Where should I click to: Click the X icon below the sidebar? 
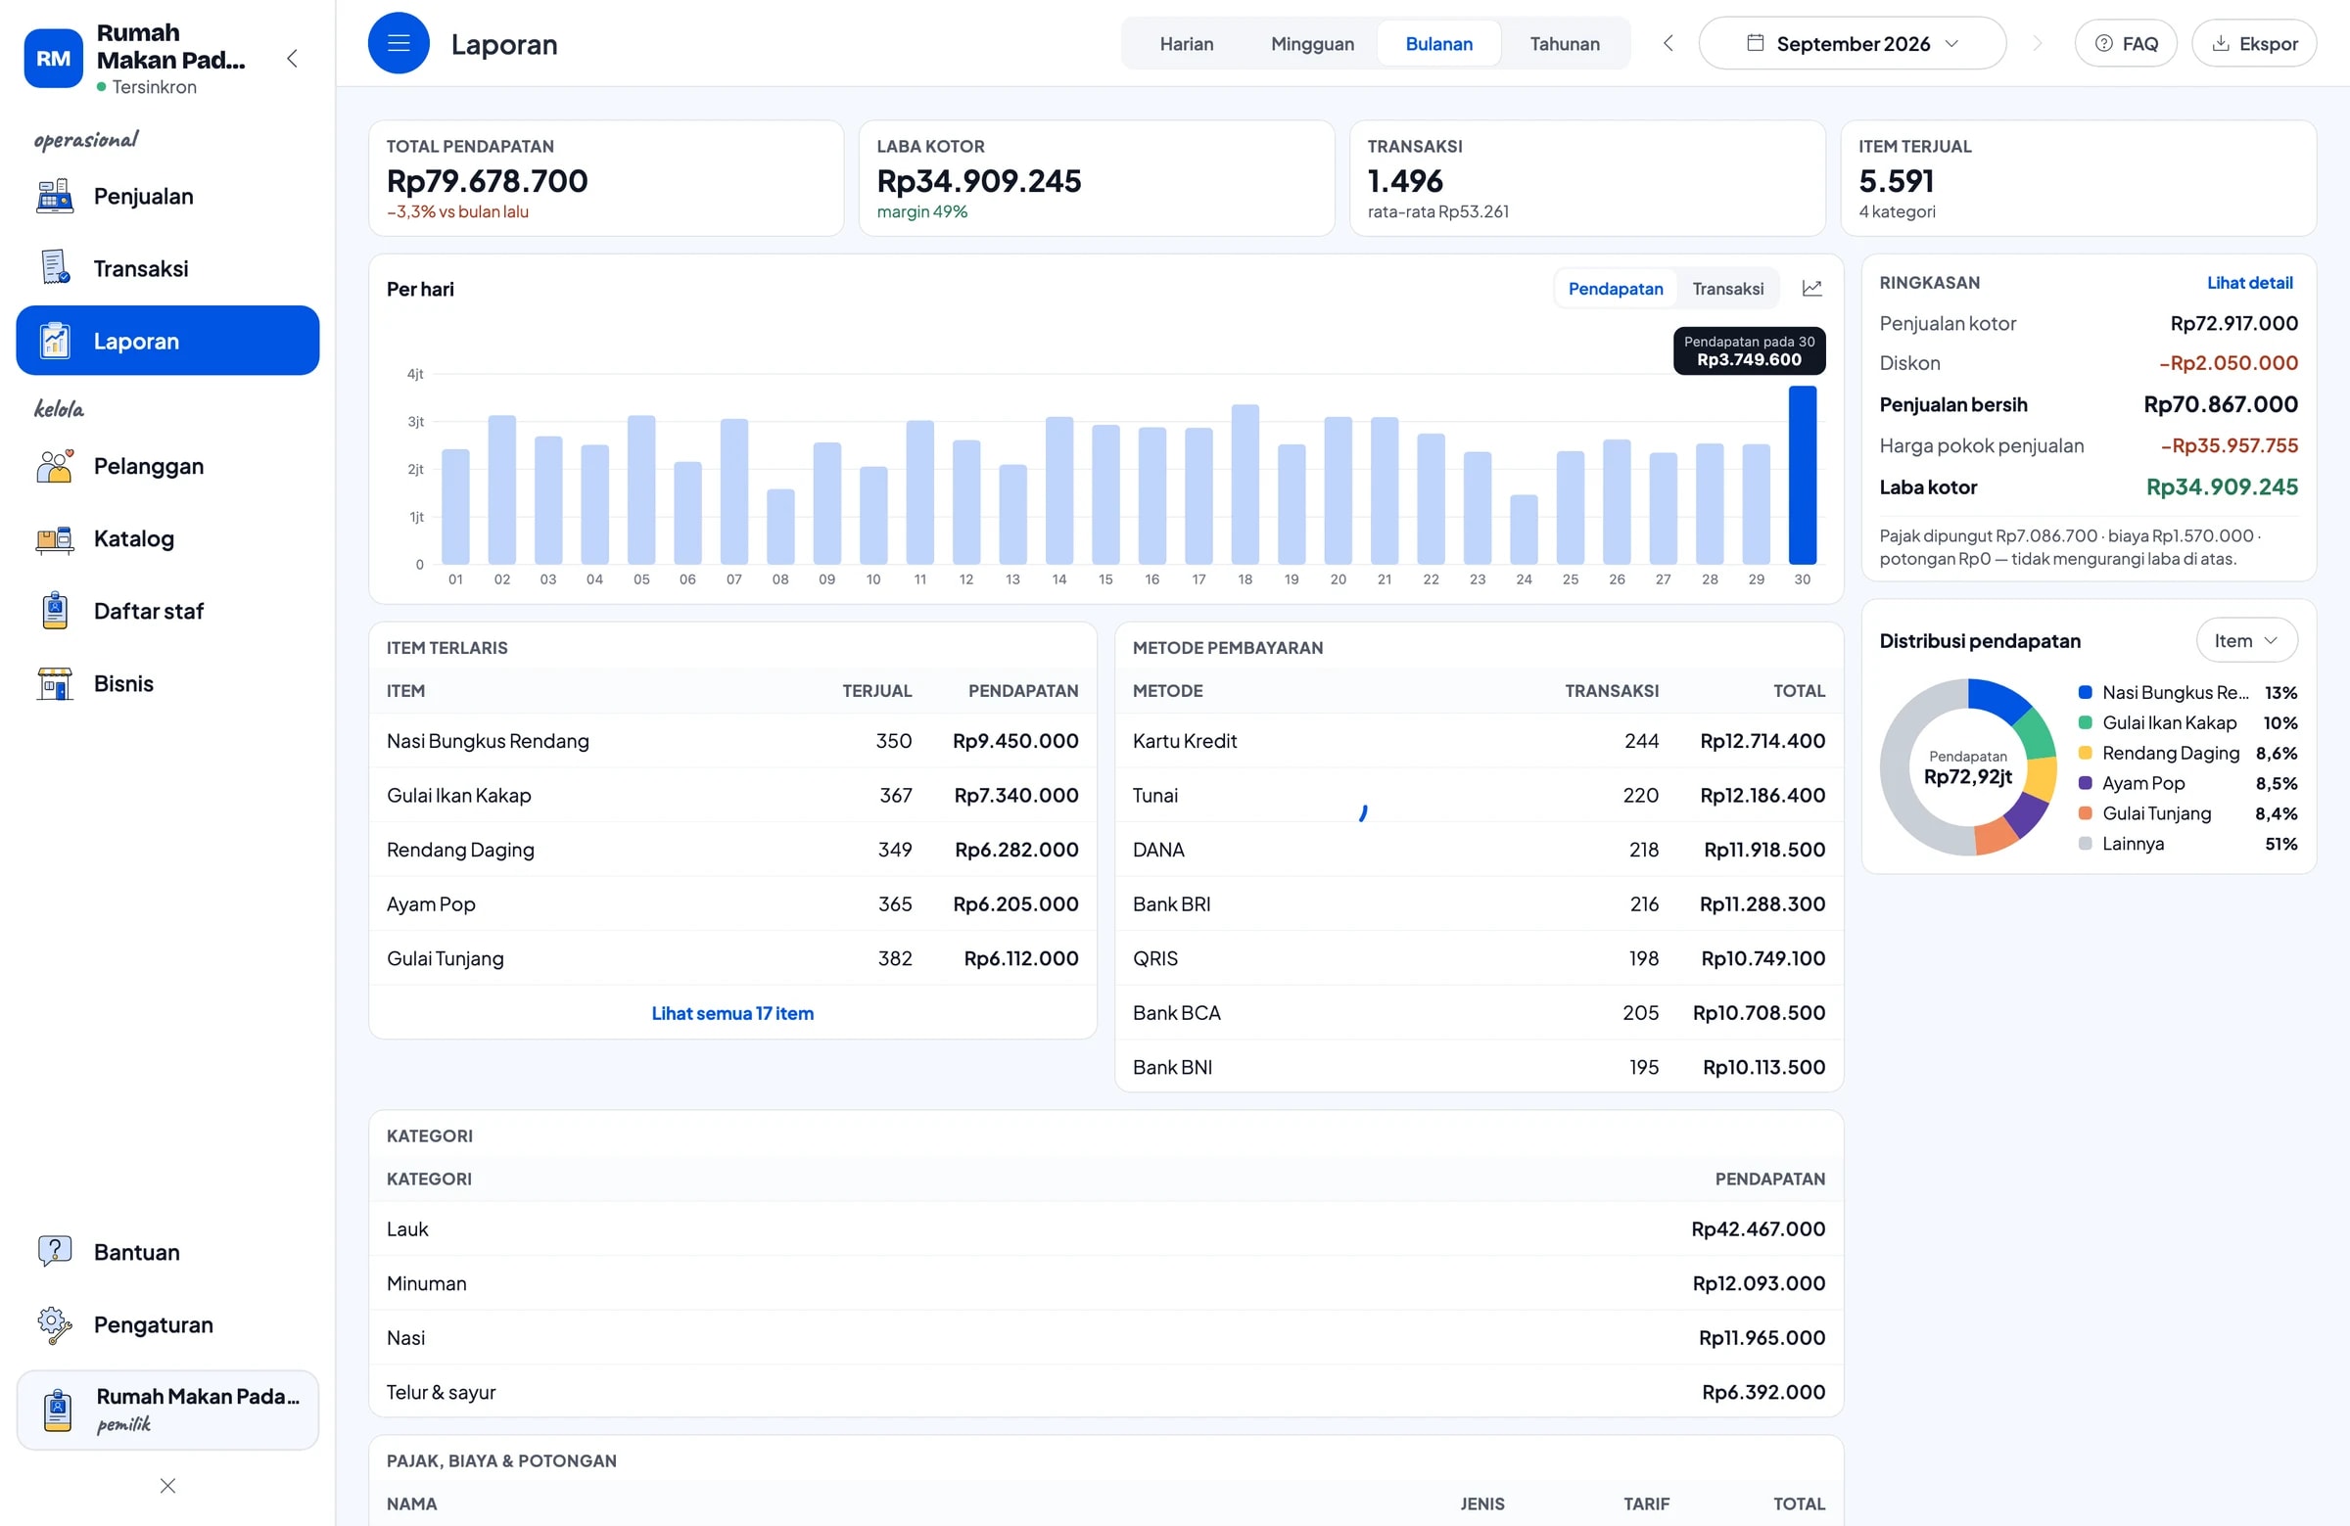[x=167, y=1486]
